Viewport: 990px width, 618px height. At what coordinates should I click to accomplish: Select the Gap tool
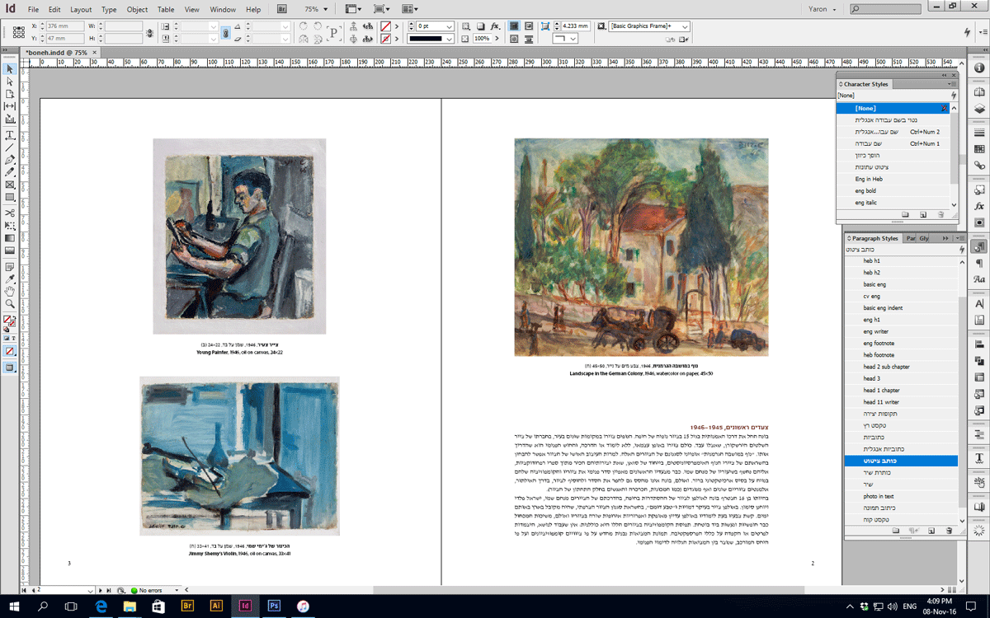10,106
